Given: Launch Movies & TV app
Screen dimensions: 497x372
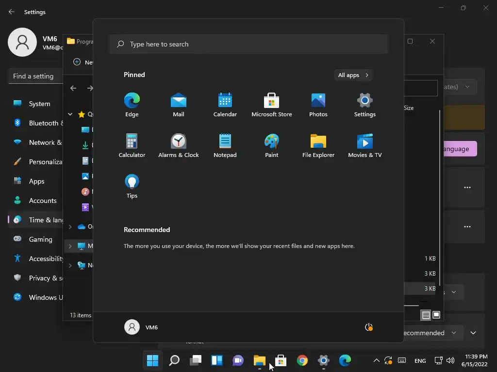Looking at the screenshot, I should click(x=365, y=145).
